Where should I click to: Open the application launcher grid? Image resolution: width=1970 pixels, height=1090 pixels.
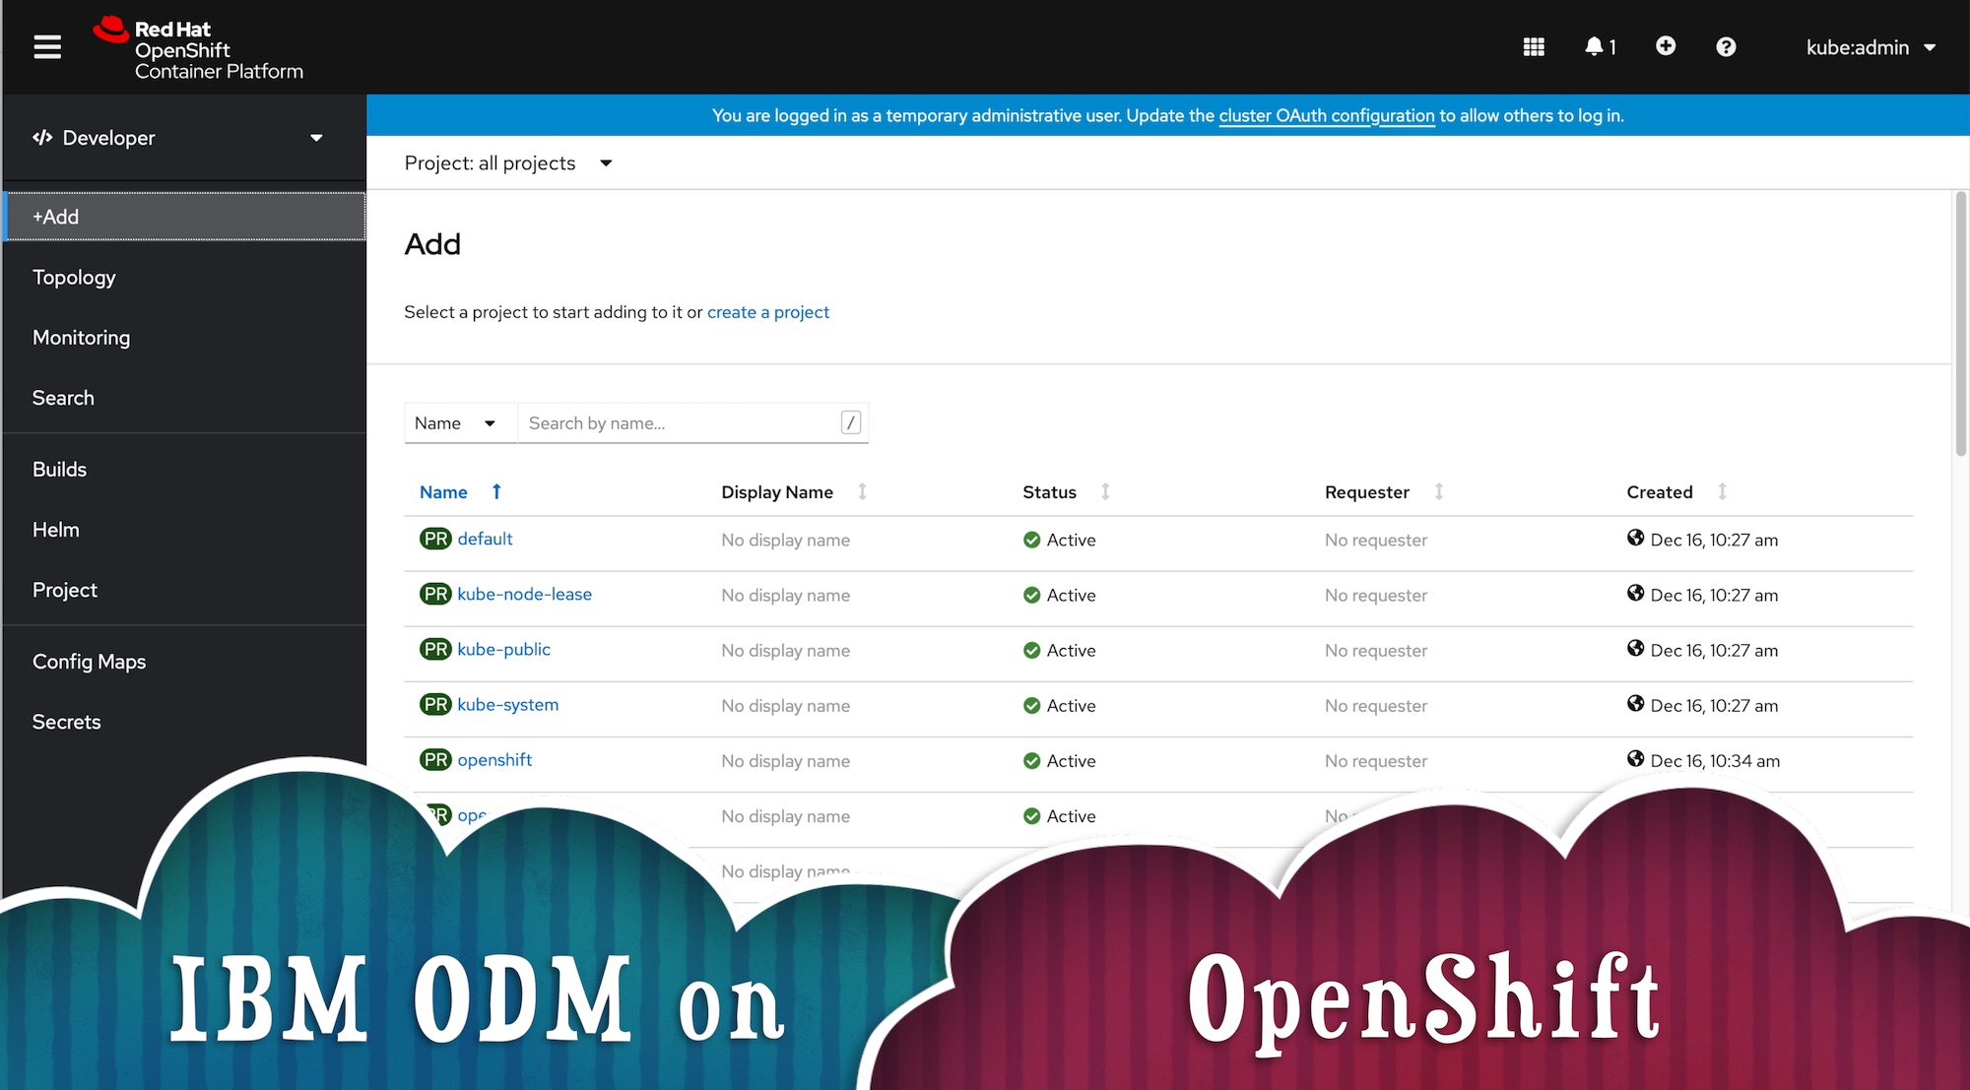click(x=1534, y=46)
